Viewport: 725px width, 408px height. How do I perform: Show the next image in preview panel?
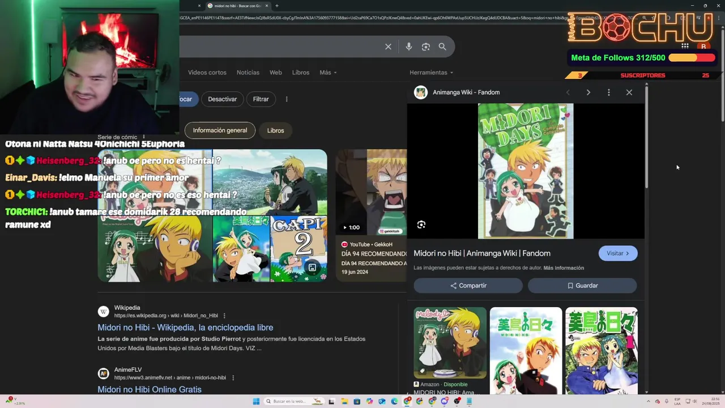[588, 92]
